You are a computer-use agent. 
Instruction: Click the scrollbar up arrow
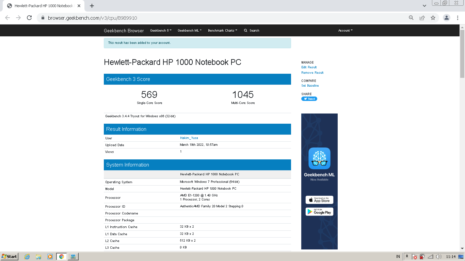(462, 27)
